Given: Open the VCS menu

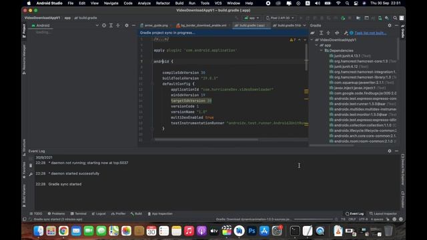Looking at the screenshot, I should (x=218, y=3).
